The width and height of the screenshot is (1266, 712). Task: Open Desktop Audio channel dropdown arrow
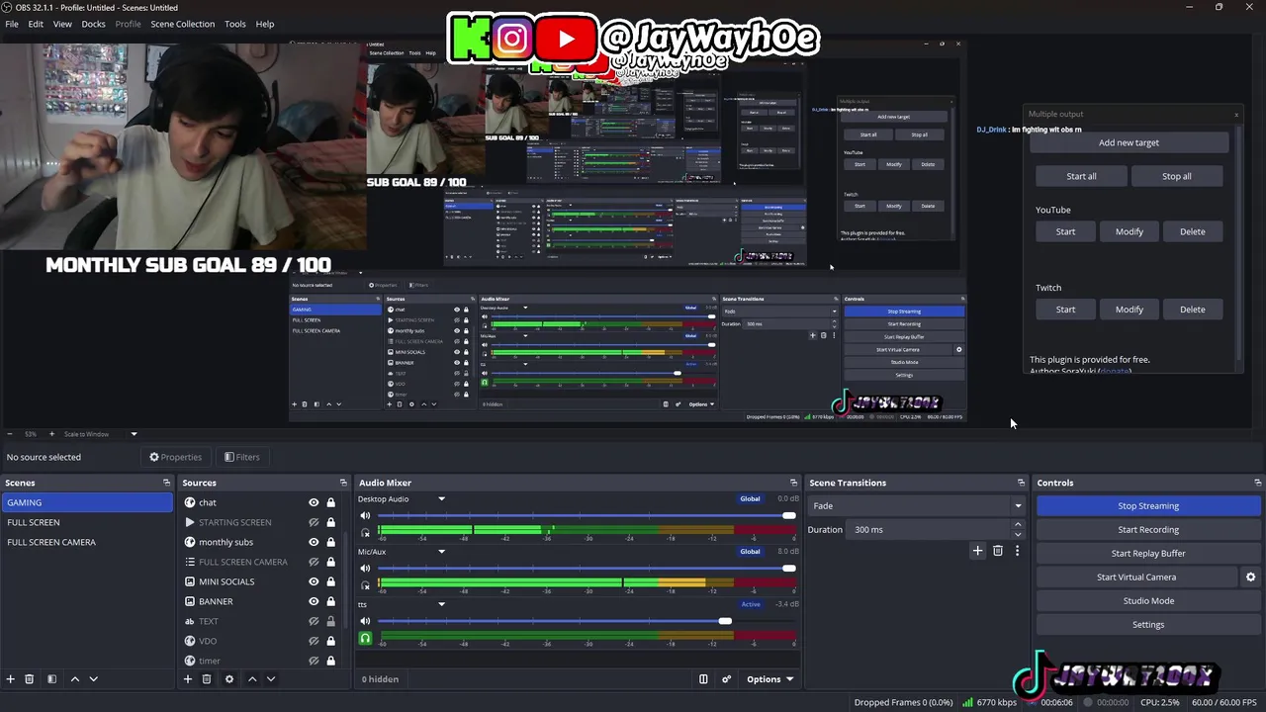tap(442, 499)
